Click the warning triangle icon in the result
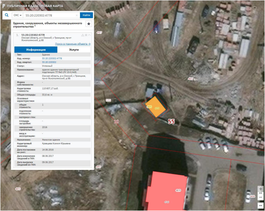Image resolution: width=265 pixels, height=211 pixels. pos(83,35)
